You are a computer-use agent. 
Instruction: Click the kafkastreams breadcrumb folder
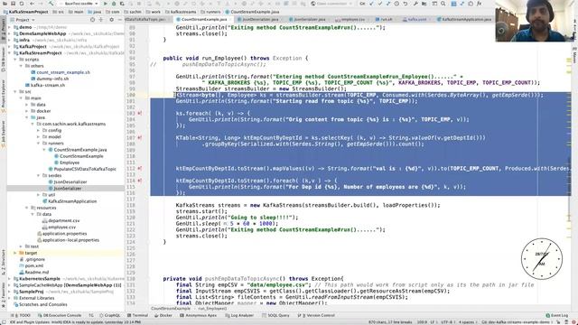point(181,12)
